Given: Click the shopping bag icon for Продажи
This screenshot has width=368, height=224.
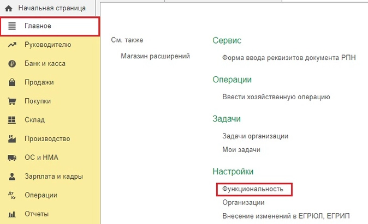Looking at the screenshot, I should [11, 83].
